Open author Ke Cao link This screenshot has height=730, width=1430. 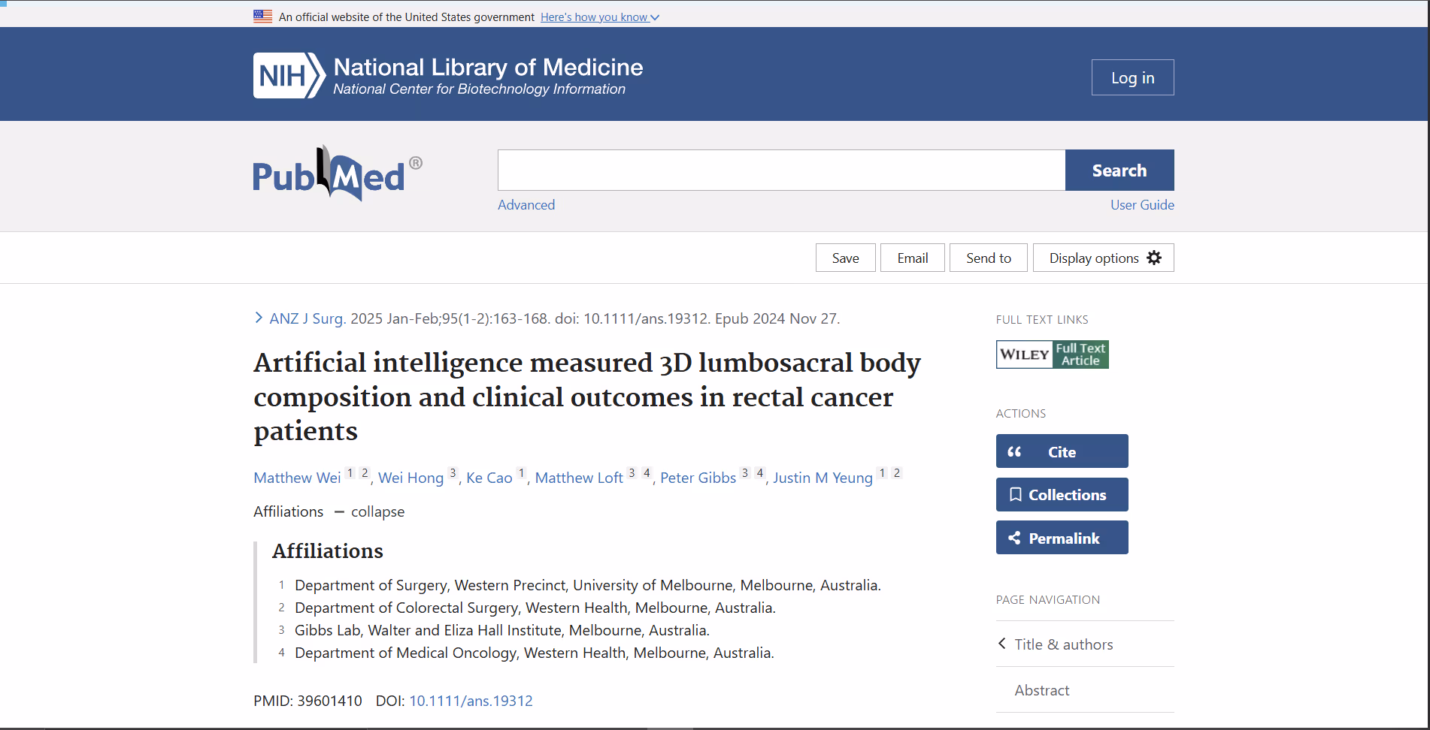[489, 478]
